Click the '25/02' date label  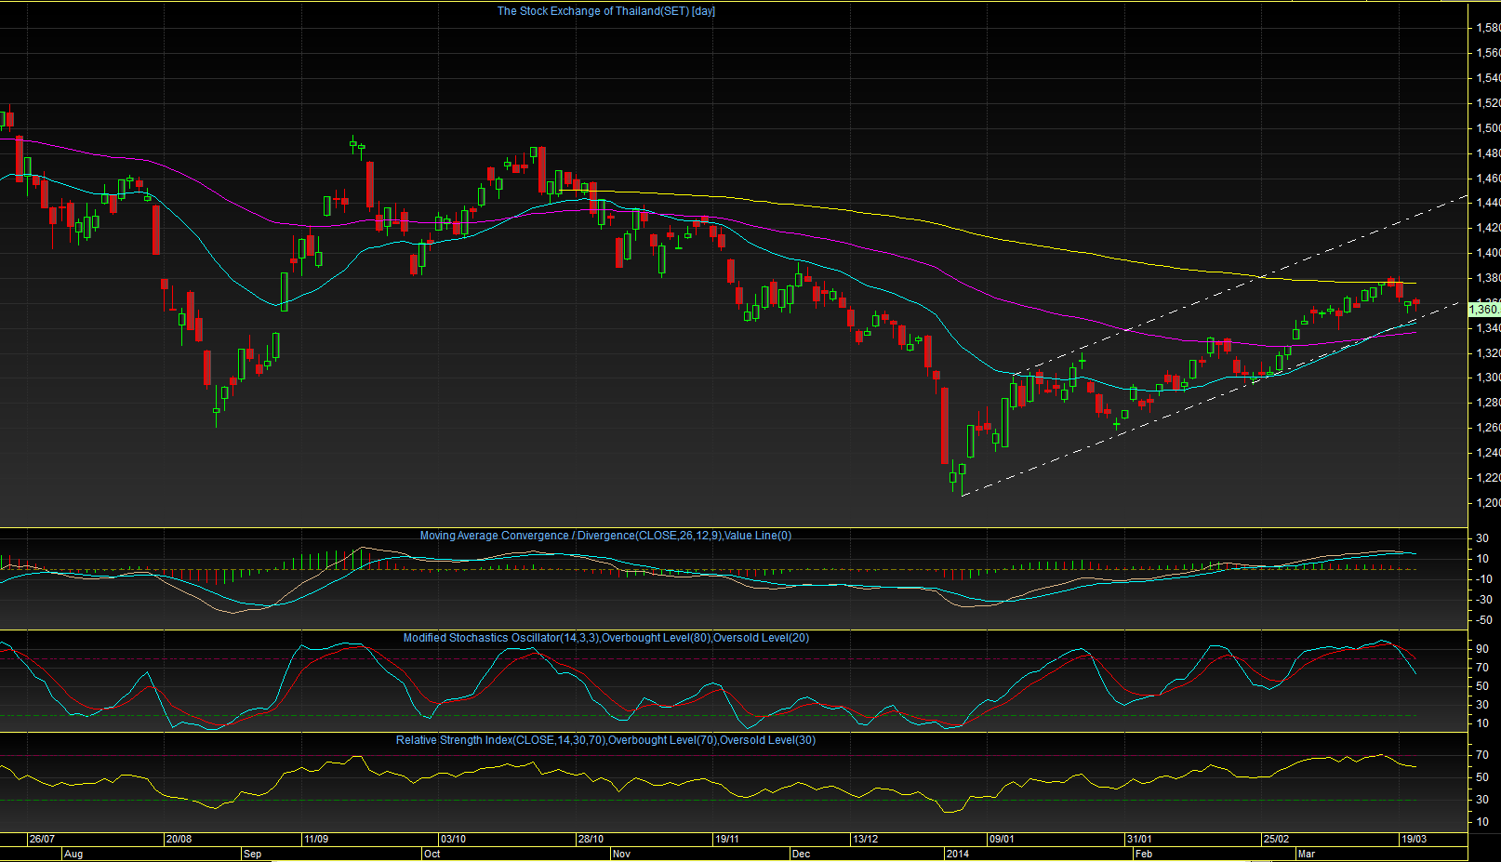point(1276,839)
